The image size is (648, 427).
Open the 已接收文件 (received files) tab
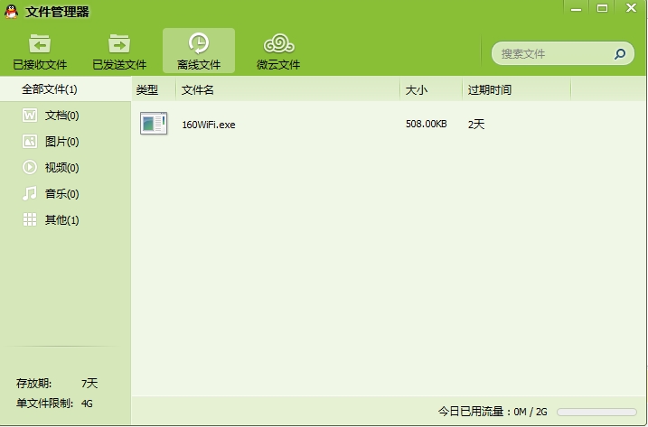coord(40,51)
